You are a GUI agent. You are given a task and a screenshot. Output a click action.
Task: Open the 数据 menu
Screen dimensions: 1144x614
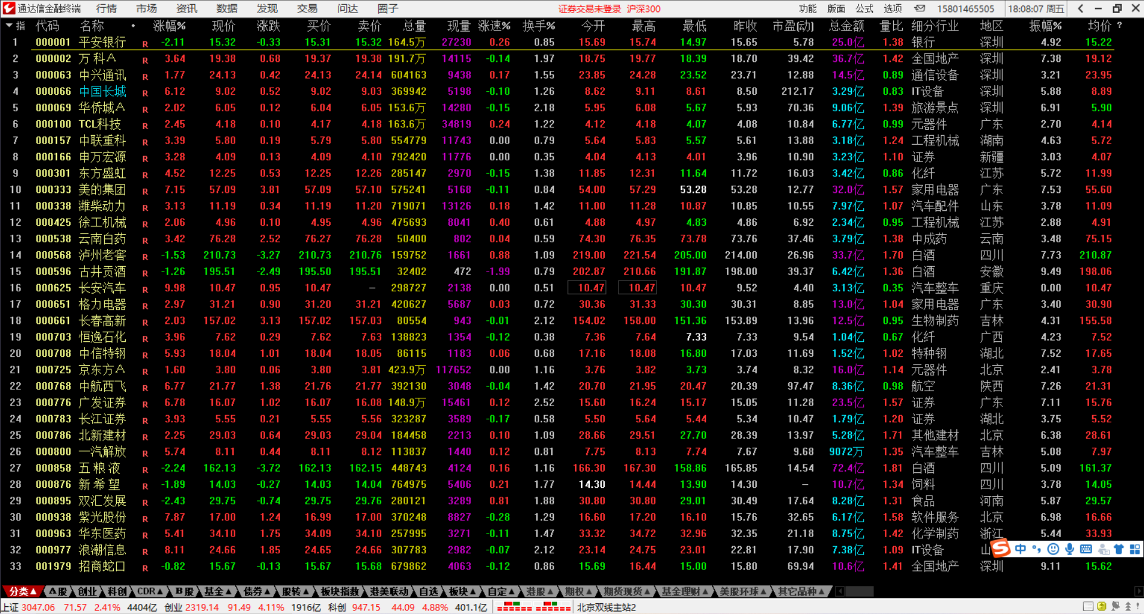(227, 8)
